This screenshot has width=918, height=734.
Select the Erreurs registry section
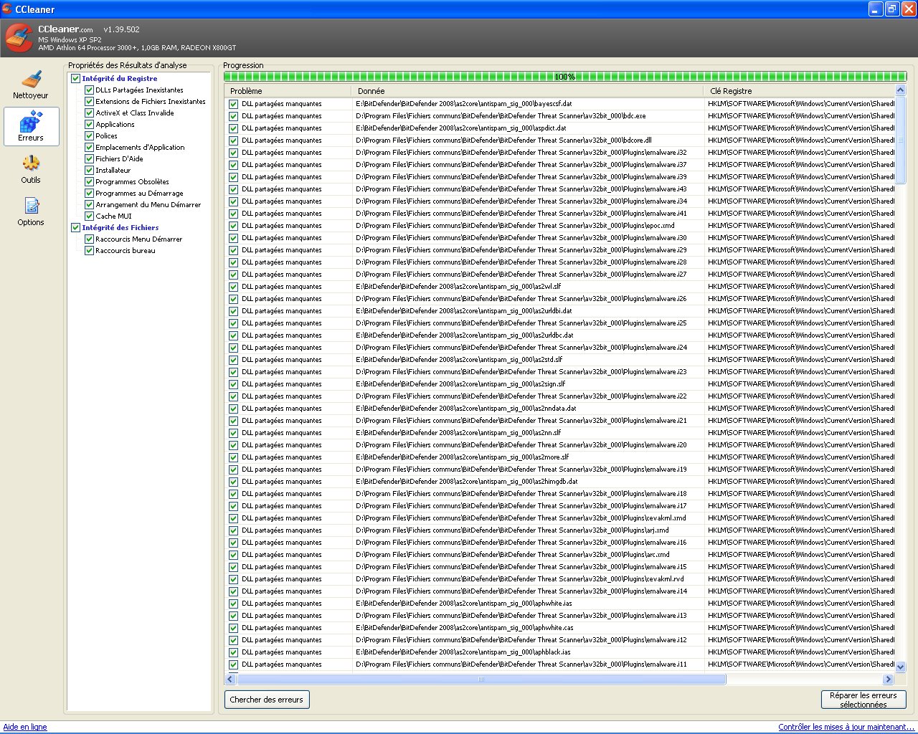click(31, 126)
